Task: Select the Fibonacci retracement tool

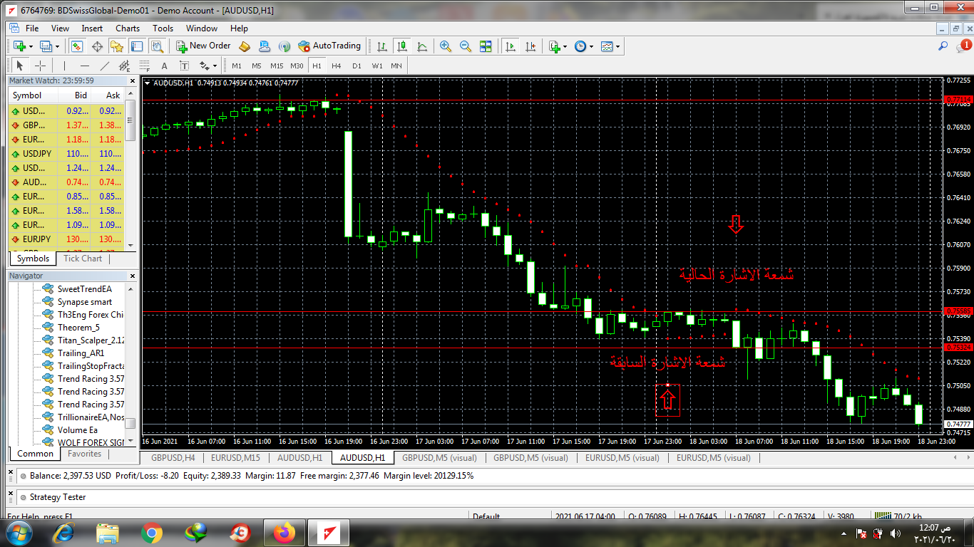Action: click(145, 66)
